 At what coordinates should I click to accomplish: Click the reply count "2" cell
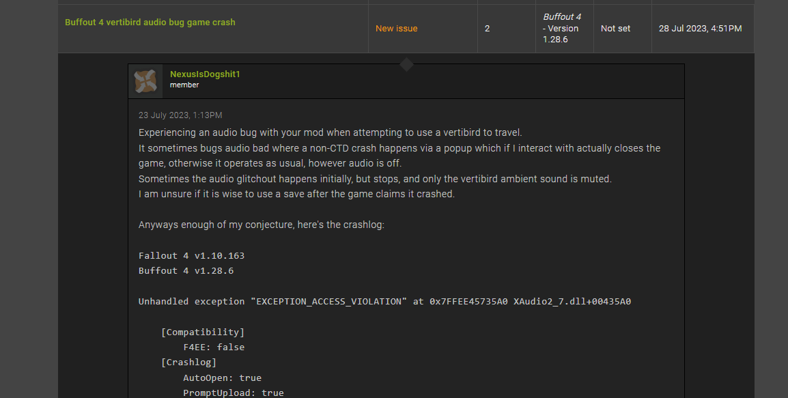click(x=488, y=29)
